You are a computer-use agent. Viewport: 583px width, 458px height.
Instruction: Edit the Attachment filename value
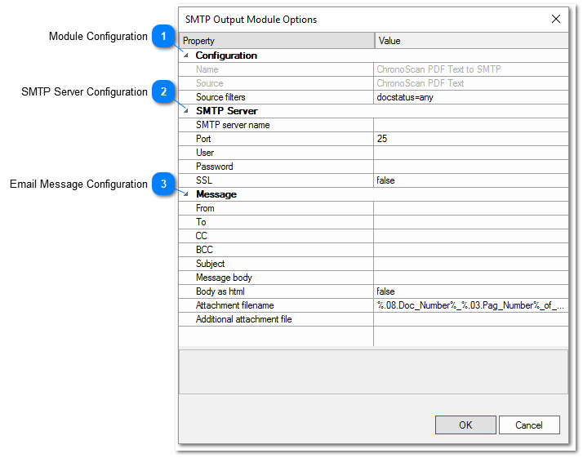pos(470,305)
